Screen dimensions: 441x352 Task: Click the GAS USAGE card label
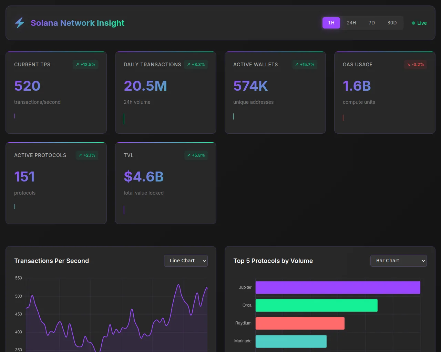tap(358, 65)
